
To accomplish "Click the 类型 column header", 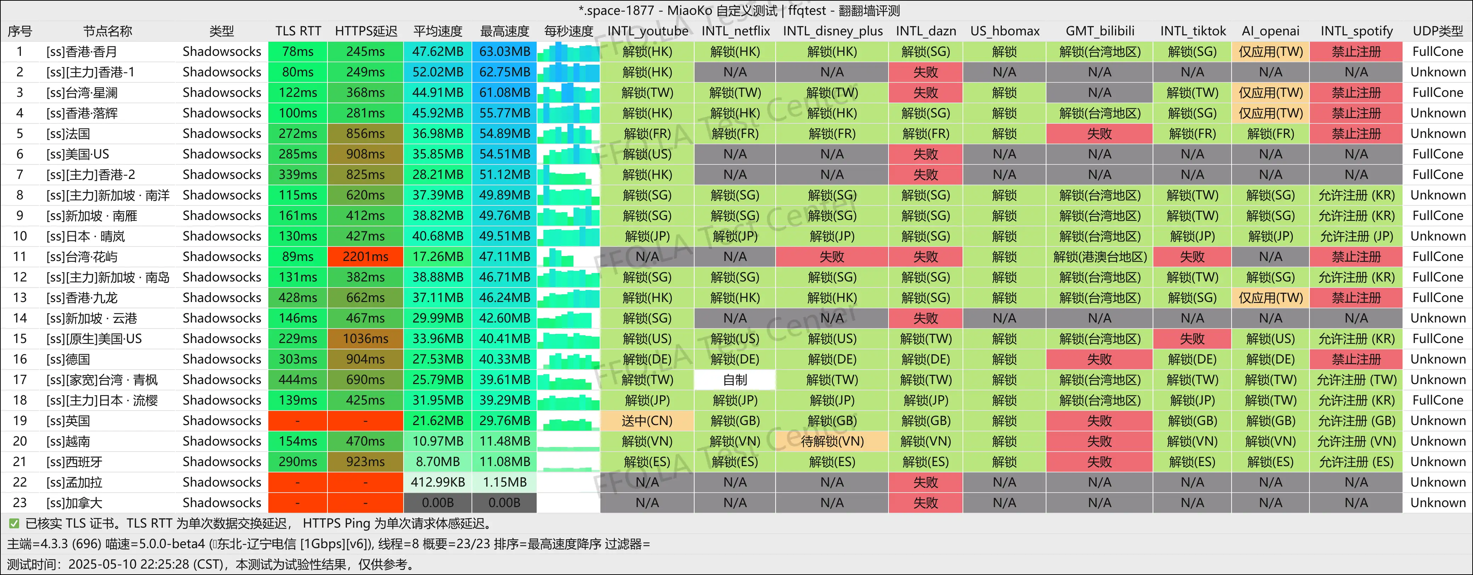I will click(x=221, y=31).
